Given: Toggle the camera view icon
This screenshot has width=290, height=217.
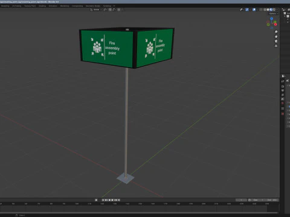Looking at the screenshot, I should (x=276, y=41).
